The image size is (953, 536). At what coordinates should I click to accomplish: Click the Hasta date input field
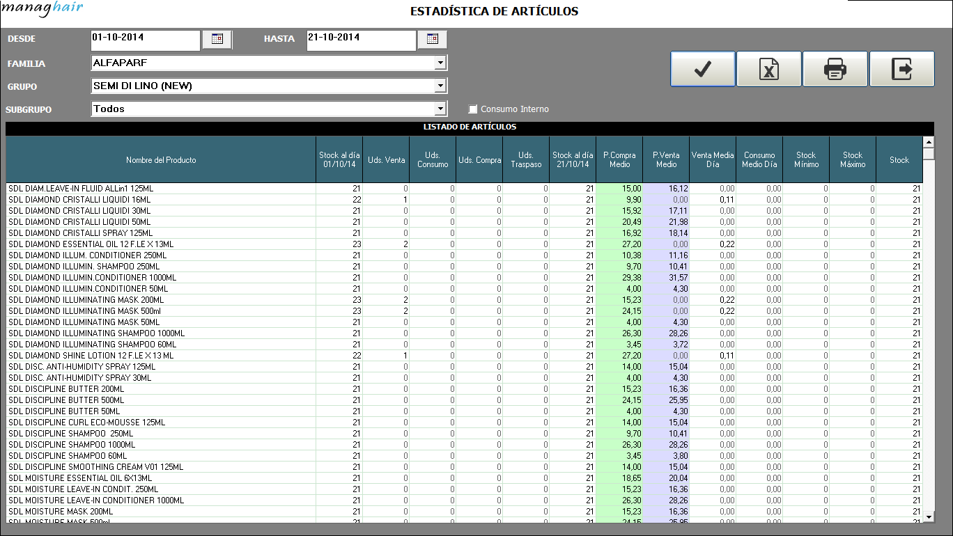[x=360, y=40]
